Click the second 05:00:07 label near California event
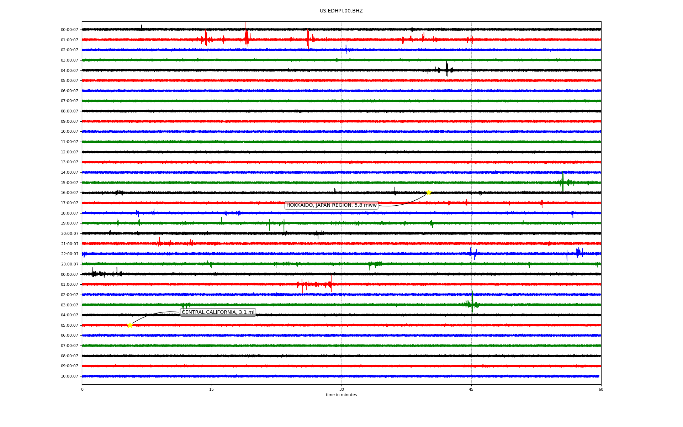This screenshot has width=683, height=427. [x=69, y=326]
